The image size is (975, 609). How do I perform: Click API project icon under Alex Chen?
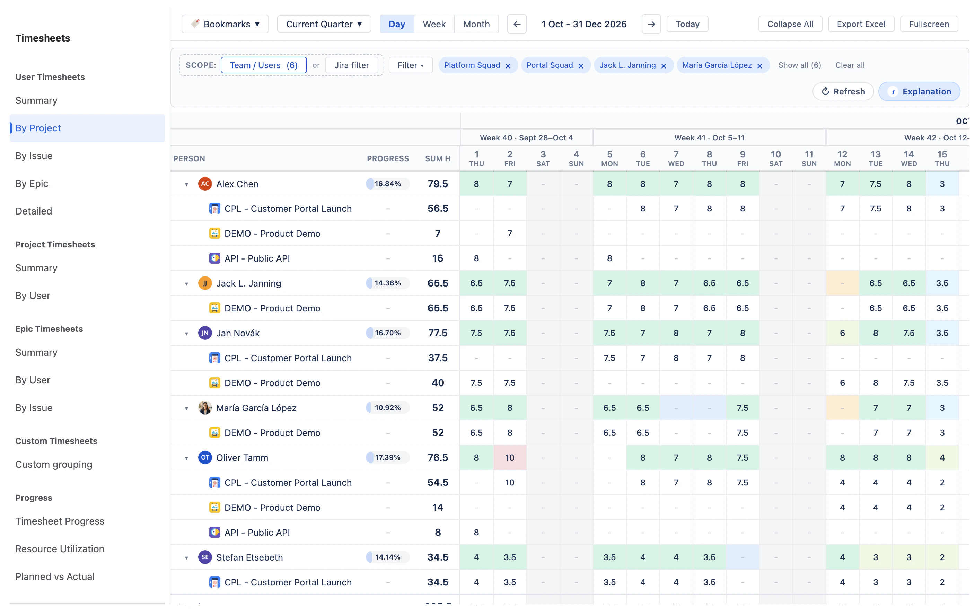coord(214,258)
